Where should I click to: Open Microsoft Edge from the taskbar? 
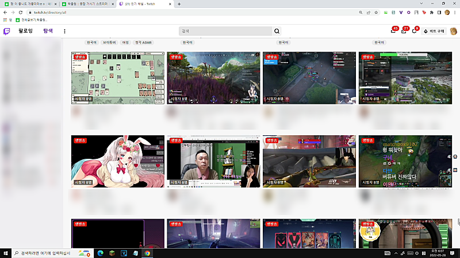pyautogui.click(x=100, y=253)
